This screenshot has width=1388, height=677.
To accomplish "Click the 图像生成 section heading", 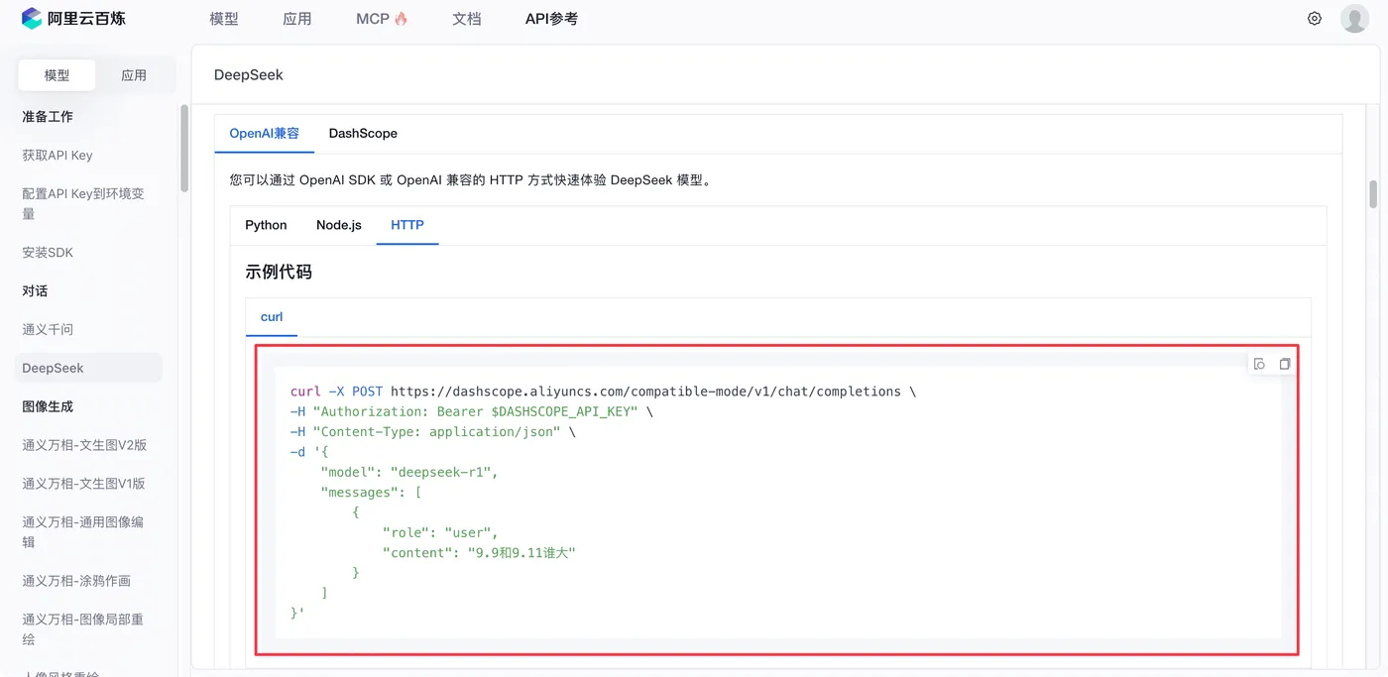I will coord(48,406).
